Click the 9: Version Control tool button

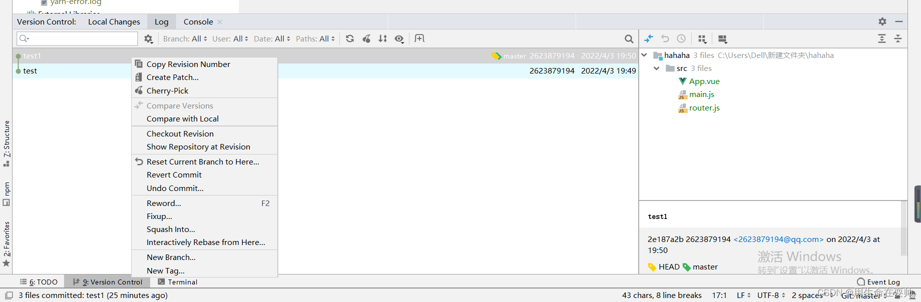point(108,282)
